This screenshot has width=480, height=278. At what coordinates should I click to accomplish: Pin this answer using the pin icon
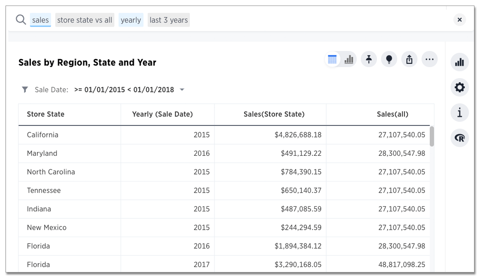[x=369, y=59]
